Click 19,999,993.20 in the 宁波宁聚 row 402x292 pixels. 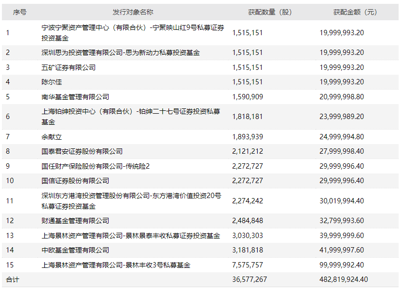point(342,33)
